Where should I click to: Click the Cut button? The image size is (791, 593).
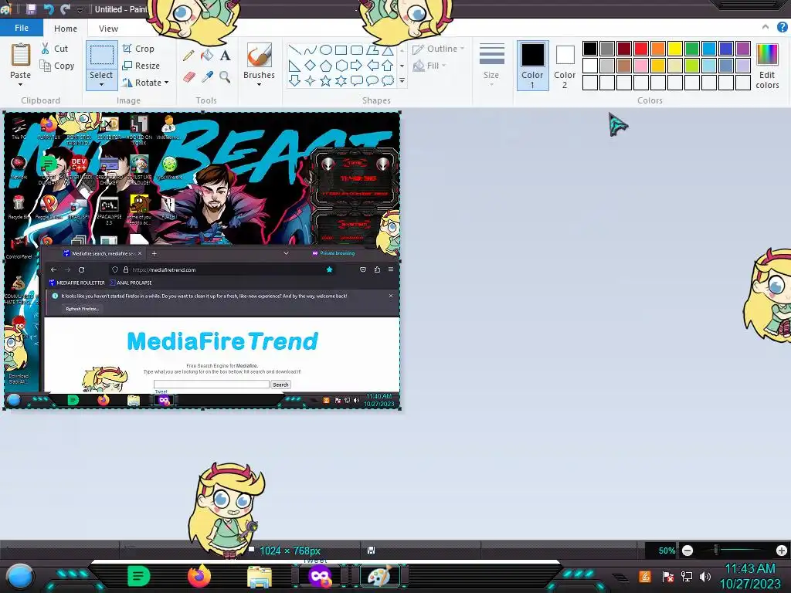[x=55, y=49]
